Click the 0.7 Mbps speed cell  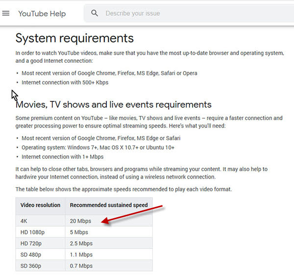(x=81, y=266)
